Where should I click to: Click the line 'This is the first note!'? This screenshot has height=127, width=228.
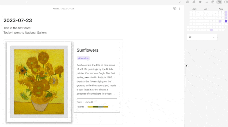tap(17, 28)
